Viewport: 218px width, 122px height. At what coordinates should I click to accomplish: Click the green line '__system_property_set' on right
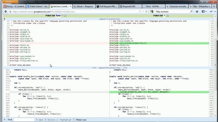[159, 92]
